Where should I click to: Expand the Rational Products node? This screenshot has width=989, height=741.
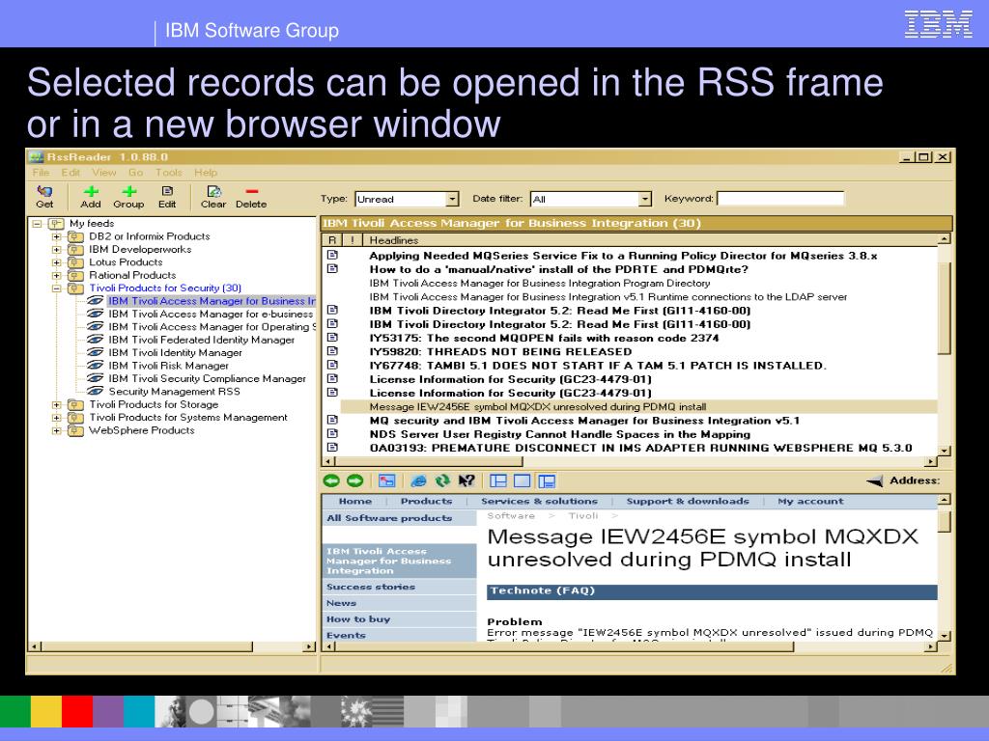coord(57,275)
